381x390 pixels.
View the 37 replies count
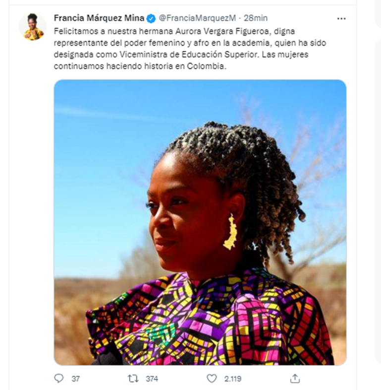[76, 379]
